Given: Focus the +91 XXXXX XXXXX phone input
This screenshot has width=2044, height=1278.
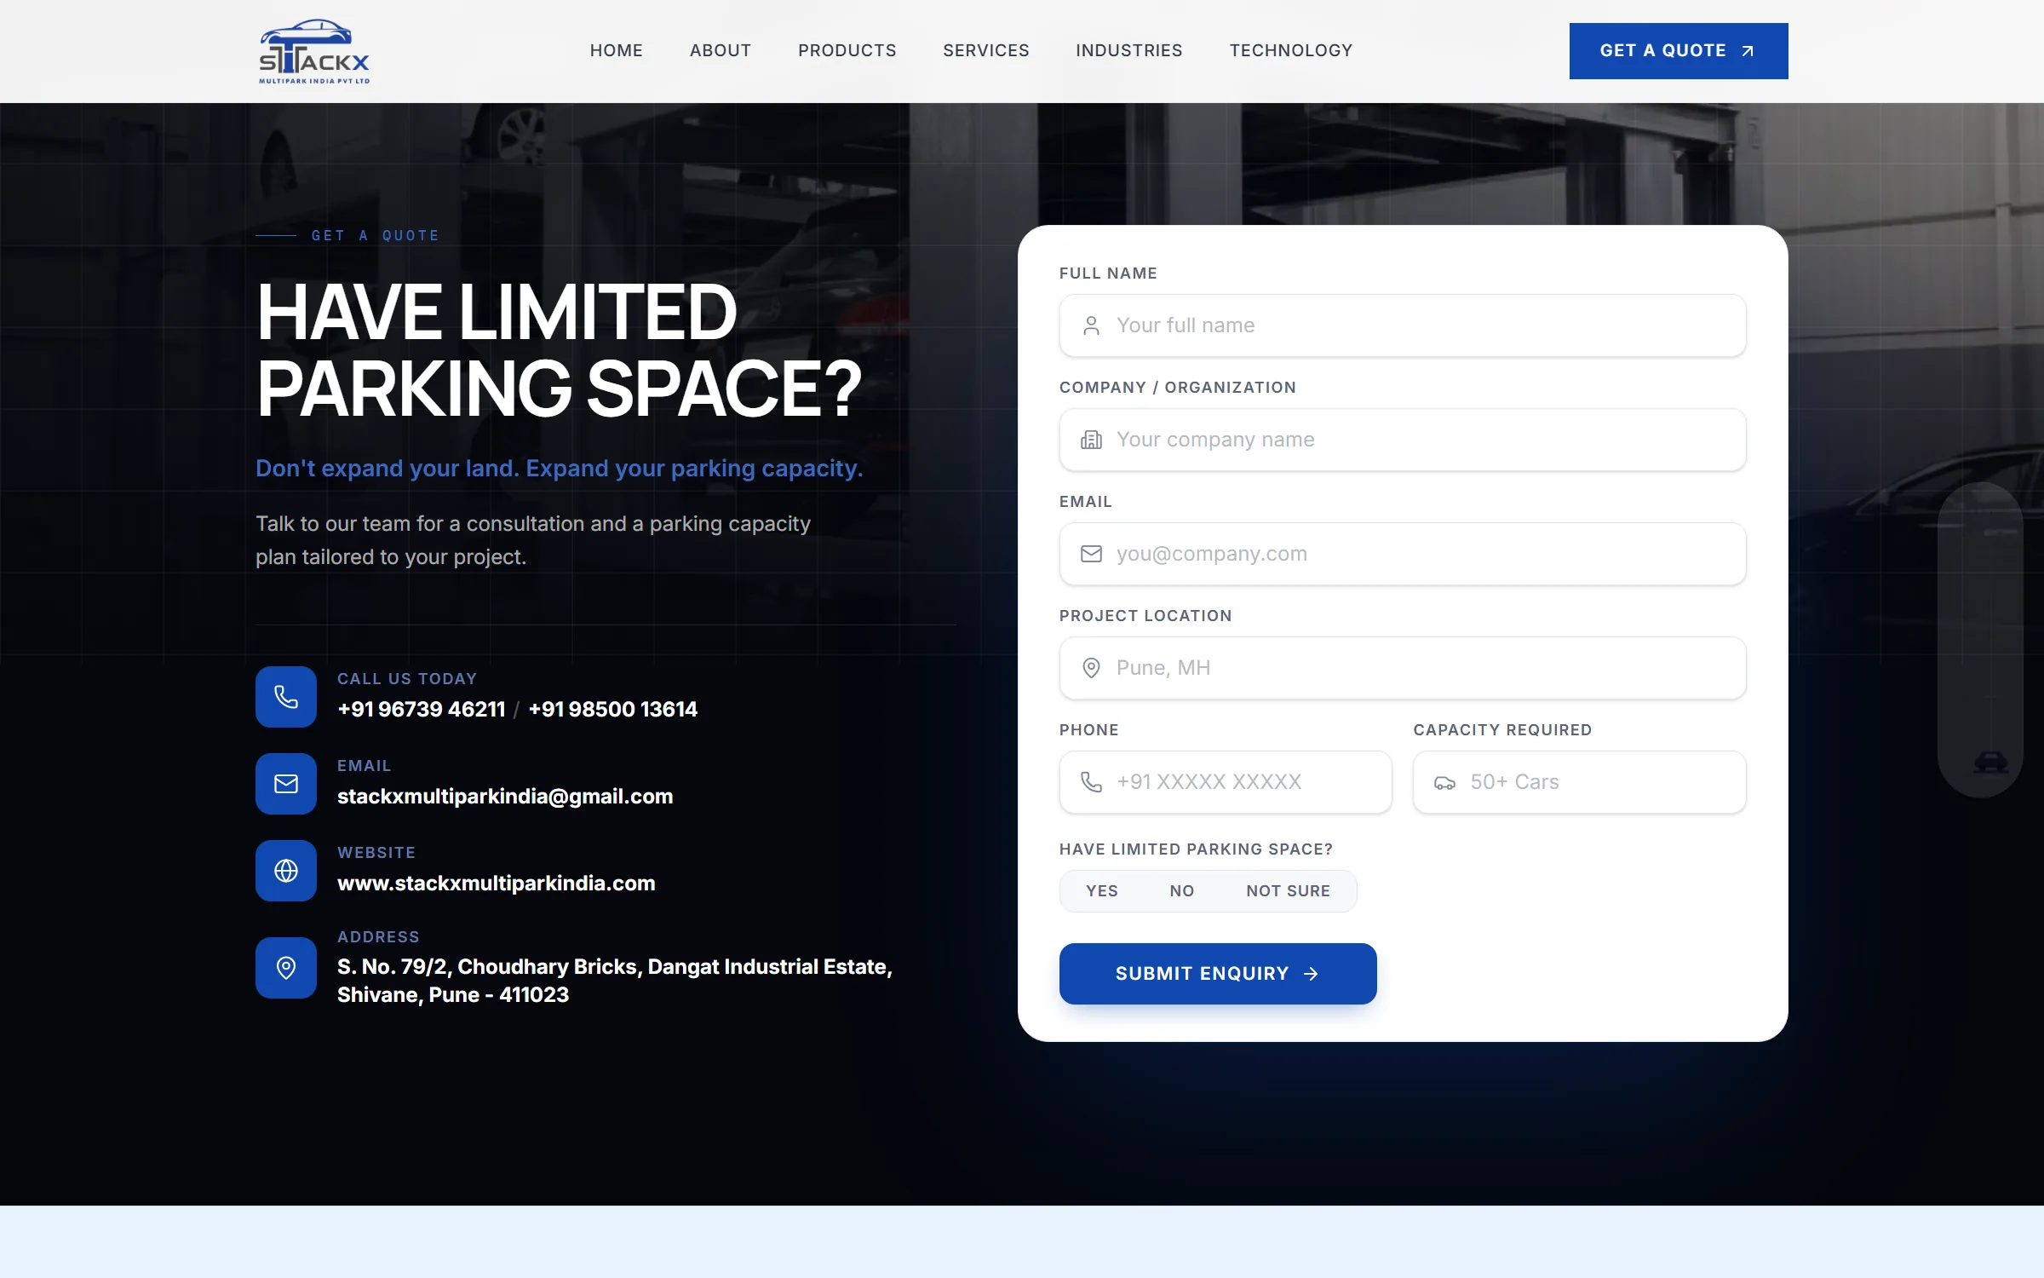Looking at the screenshot, I should (1226, 782).
